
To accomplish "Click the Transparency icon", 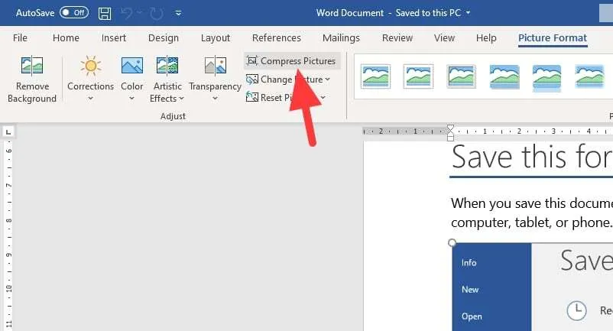I will point(215,66).
